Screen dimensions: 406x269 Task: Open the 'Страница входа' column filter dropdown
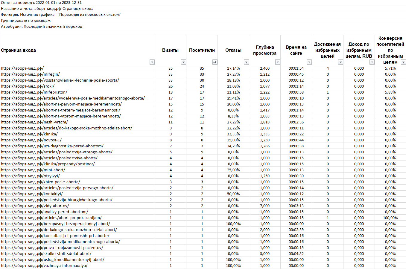coord(152,62)
